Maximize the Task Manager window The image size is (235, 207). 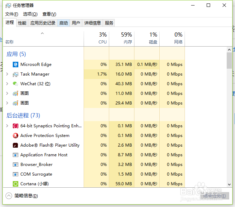[x=208, y=6]
